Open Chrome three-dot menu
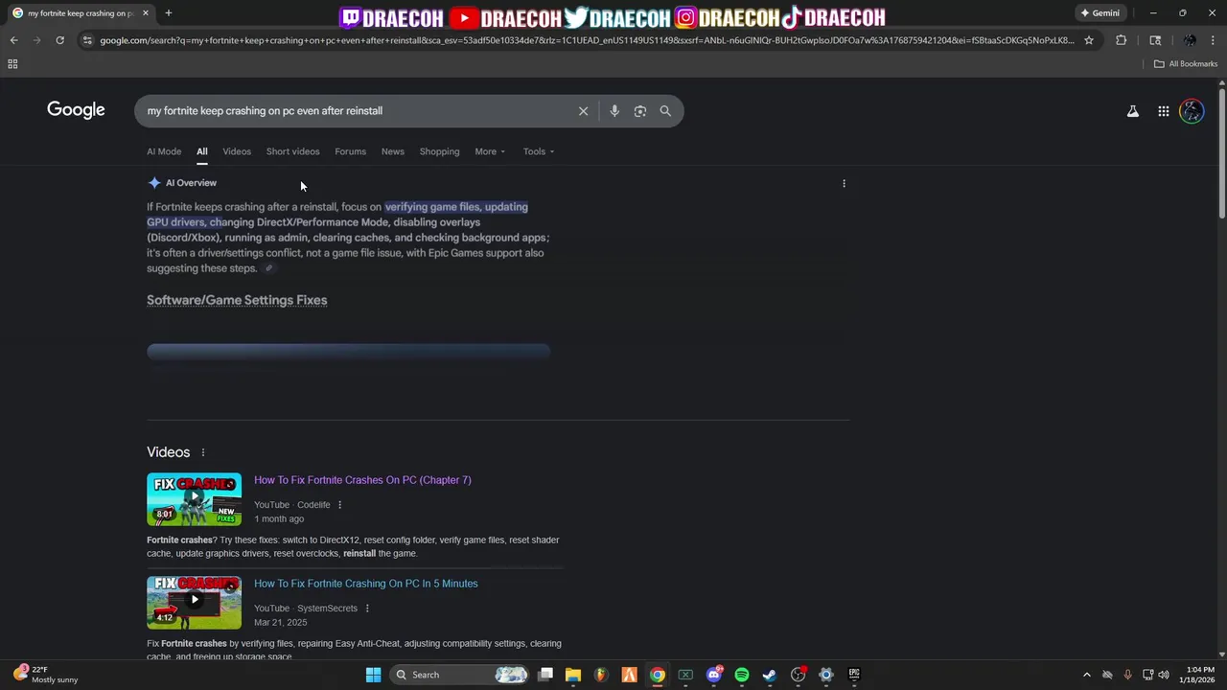1227x690 pixels. (1214, 40)
